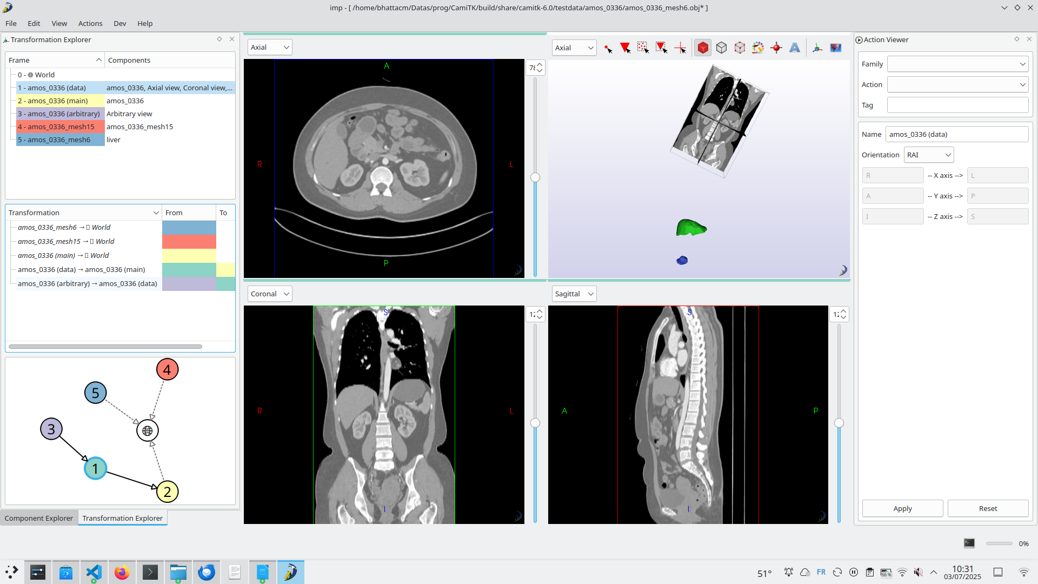Choose the rectangular point selection tool
Viewport: 1038px width, 584px height.
[643, 48]
